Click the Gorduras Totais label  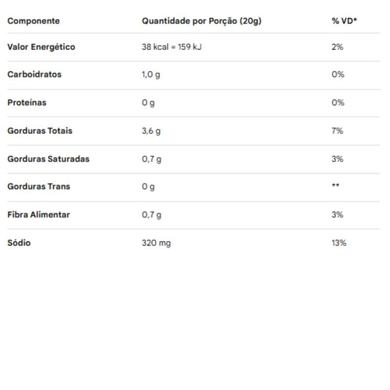pyautogui.click(x=40, y=131)
